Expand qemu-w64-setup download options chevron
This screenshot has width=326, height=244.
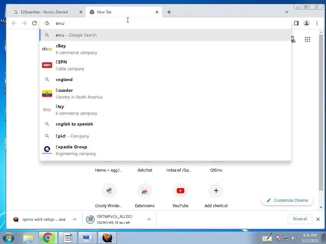(75, 219)
